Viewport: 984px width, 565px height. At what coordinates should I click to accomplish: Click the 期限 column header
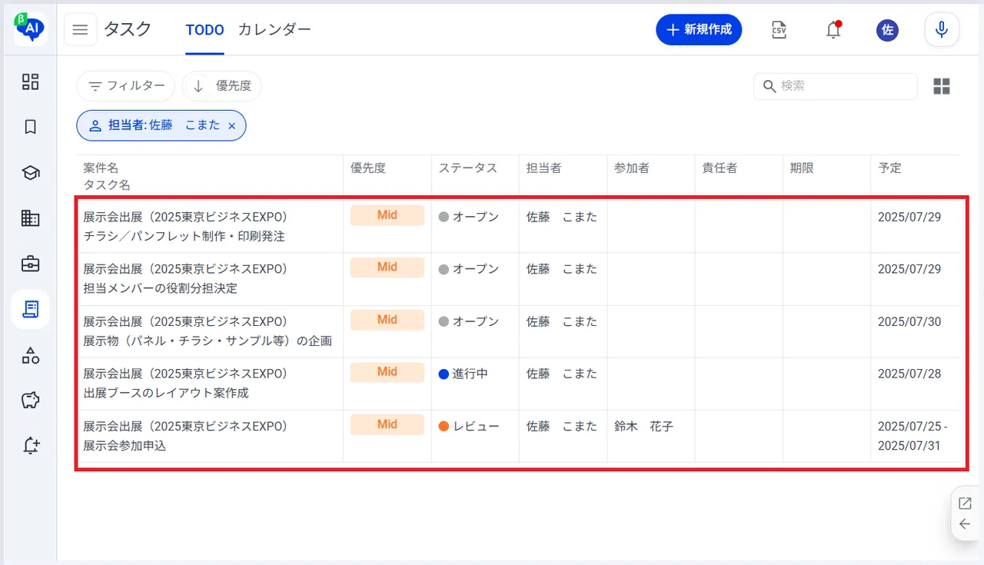[802, 168]
